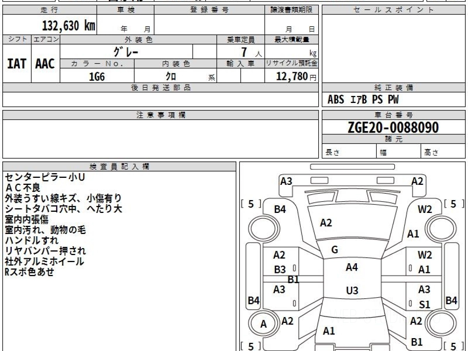This screenshot has height=351, width=468.
Task: Click the エアコン label
Action: click(x=46, y=39)
